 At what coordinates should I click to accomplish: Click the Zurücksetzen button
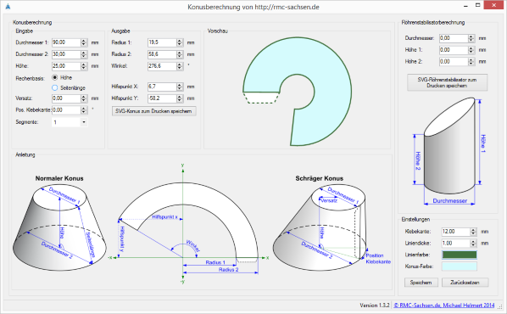pyautogui.click(x=465, y=283)
